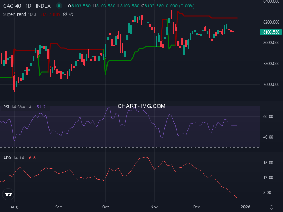Select the SuperTrend indicator legend label
This screenshot has height=212, width=283.
[x=15, y=14]
